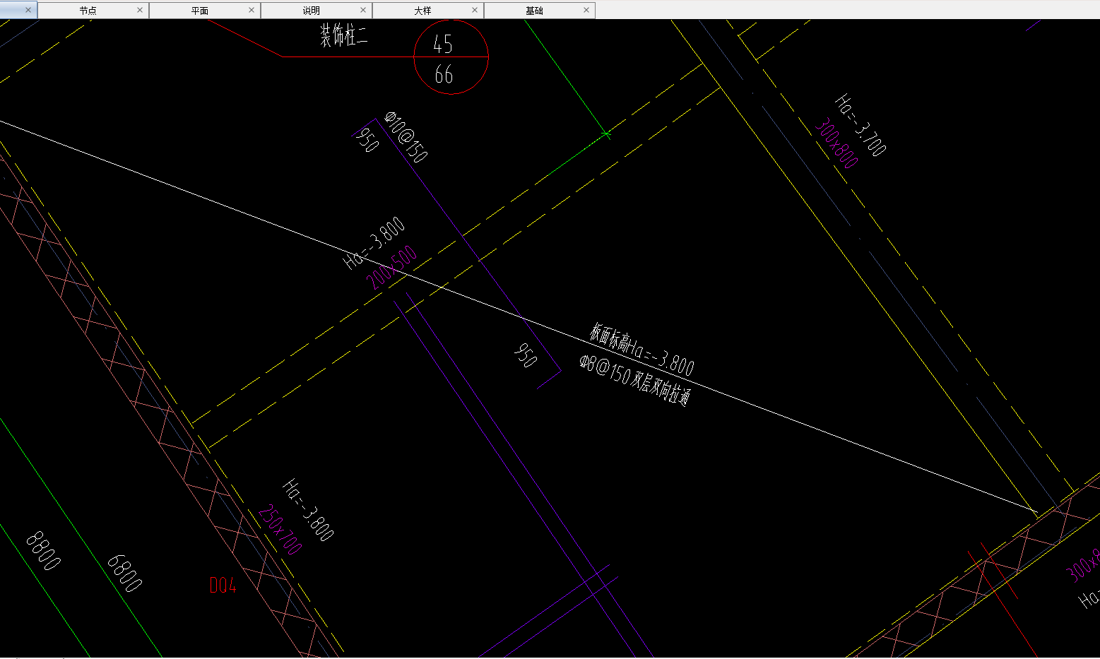
Task: Select the 250x700 beam size text
Action: coord(280,530)
